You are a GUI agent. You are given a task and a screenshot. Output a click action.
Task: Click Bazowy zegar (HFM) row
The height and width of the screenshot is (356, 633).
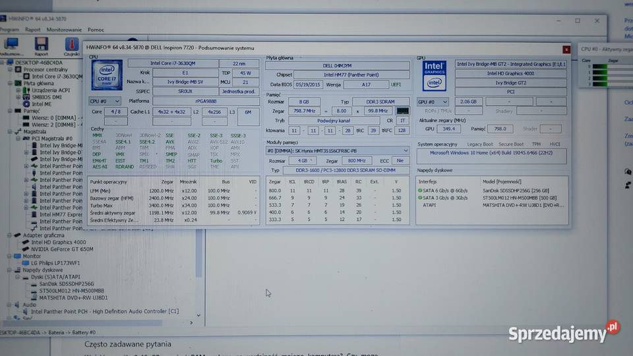click(x=173, y=198)
